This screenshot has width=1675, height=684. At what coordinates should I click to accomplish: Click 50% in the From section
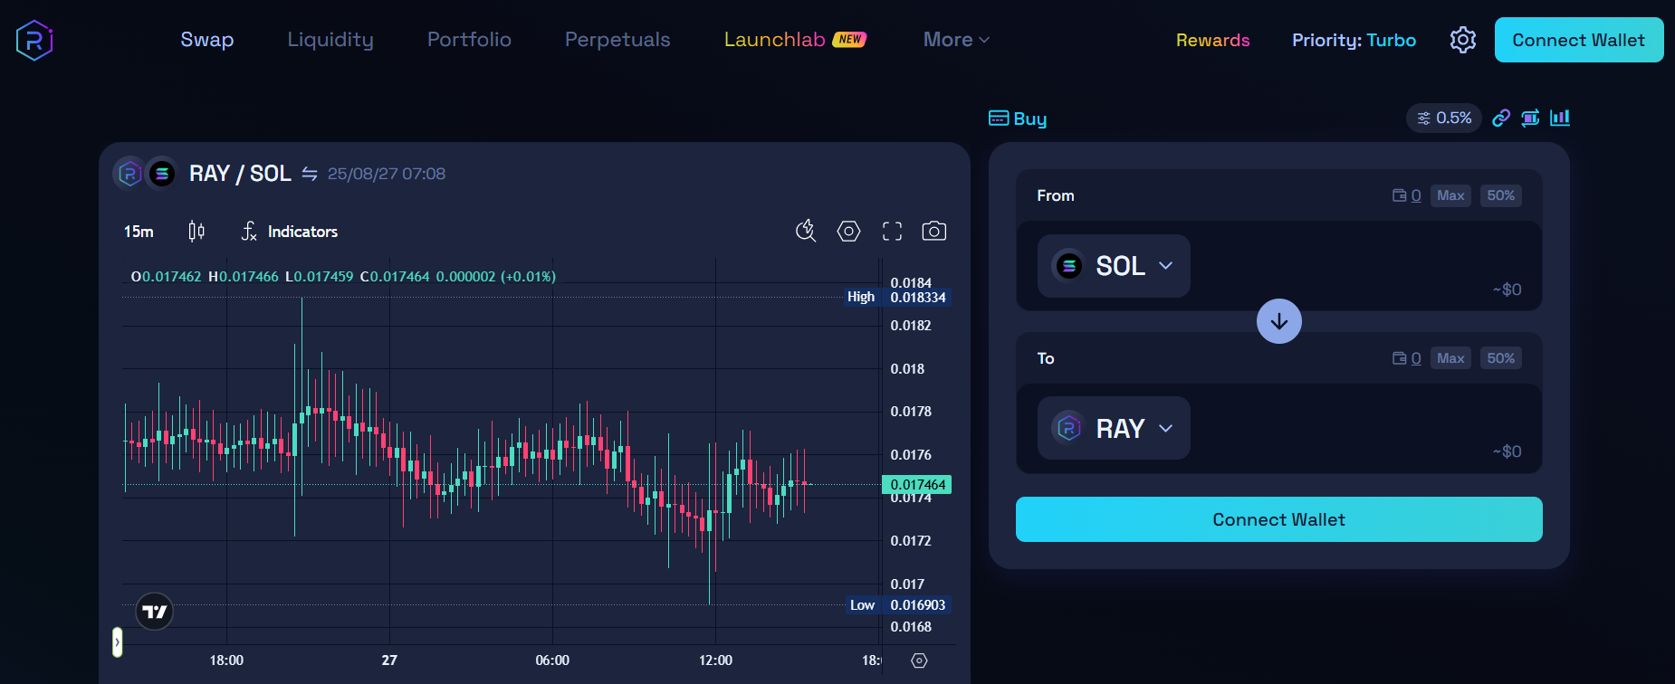1500,195
